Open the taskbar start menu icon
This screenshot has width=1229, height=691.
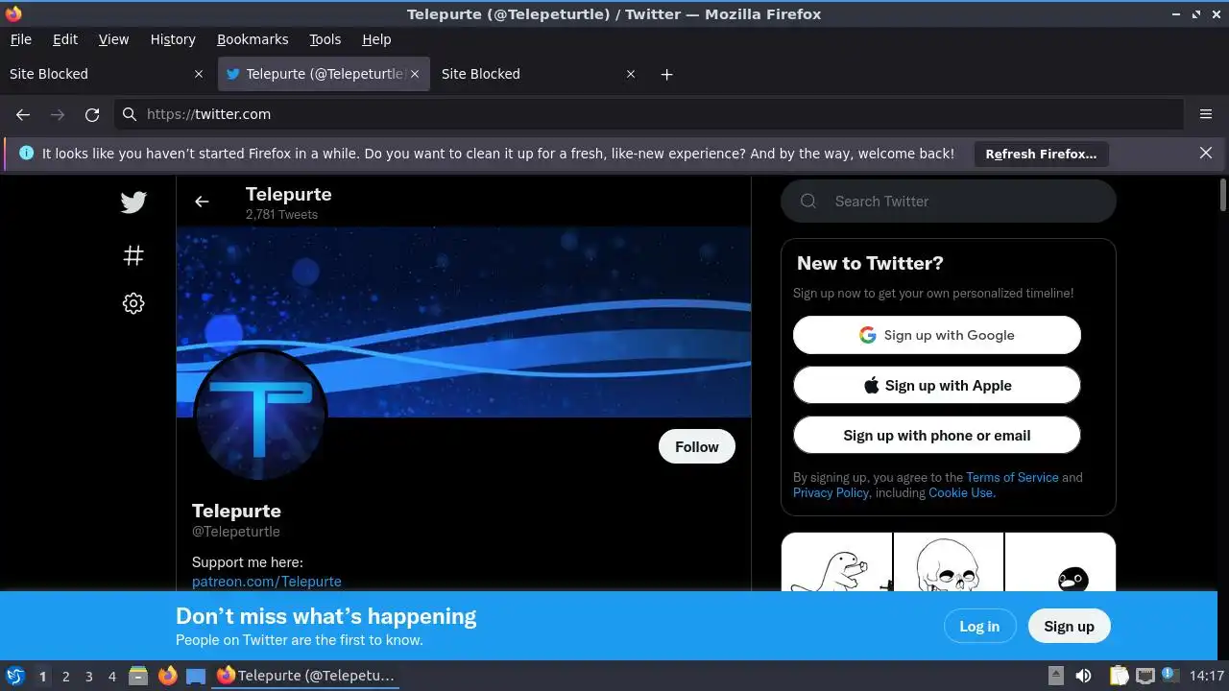[14, 676]
